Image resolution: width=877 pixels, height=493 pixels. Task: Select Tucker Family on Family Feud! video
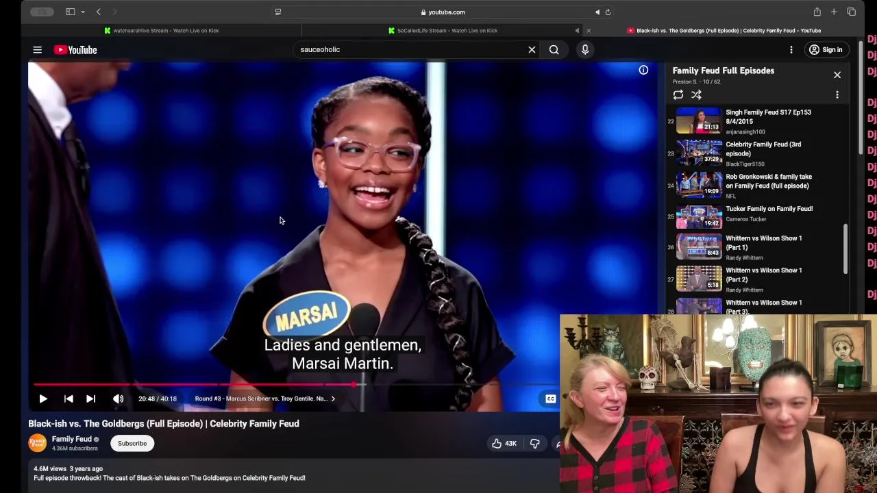(761, 216)
